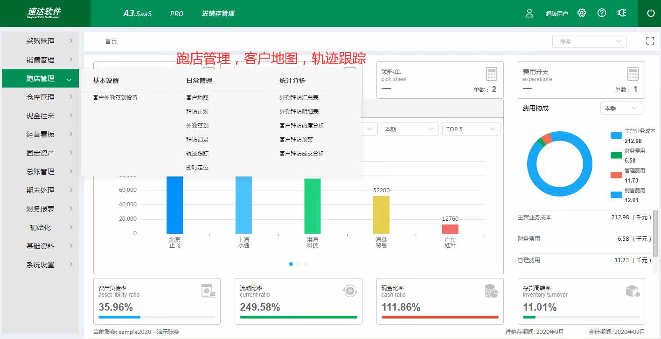The height and width of the screenshot is (339, 661).
Task: Select first carousel dot under chart
Action: pyautogui.click(x=291, y=264)
